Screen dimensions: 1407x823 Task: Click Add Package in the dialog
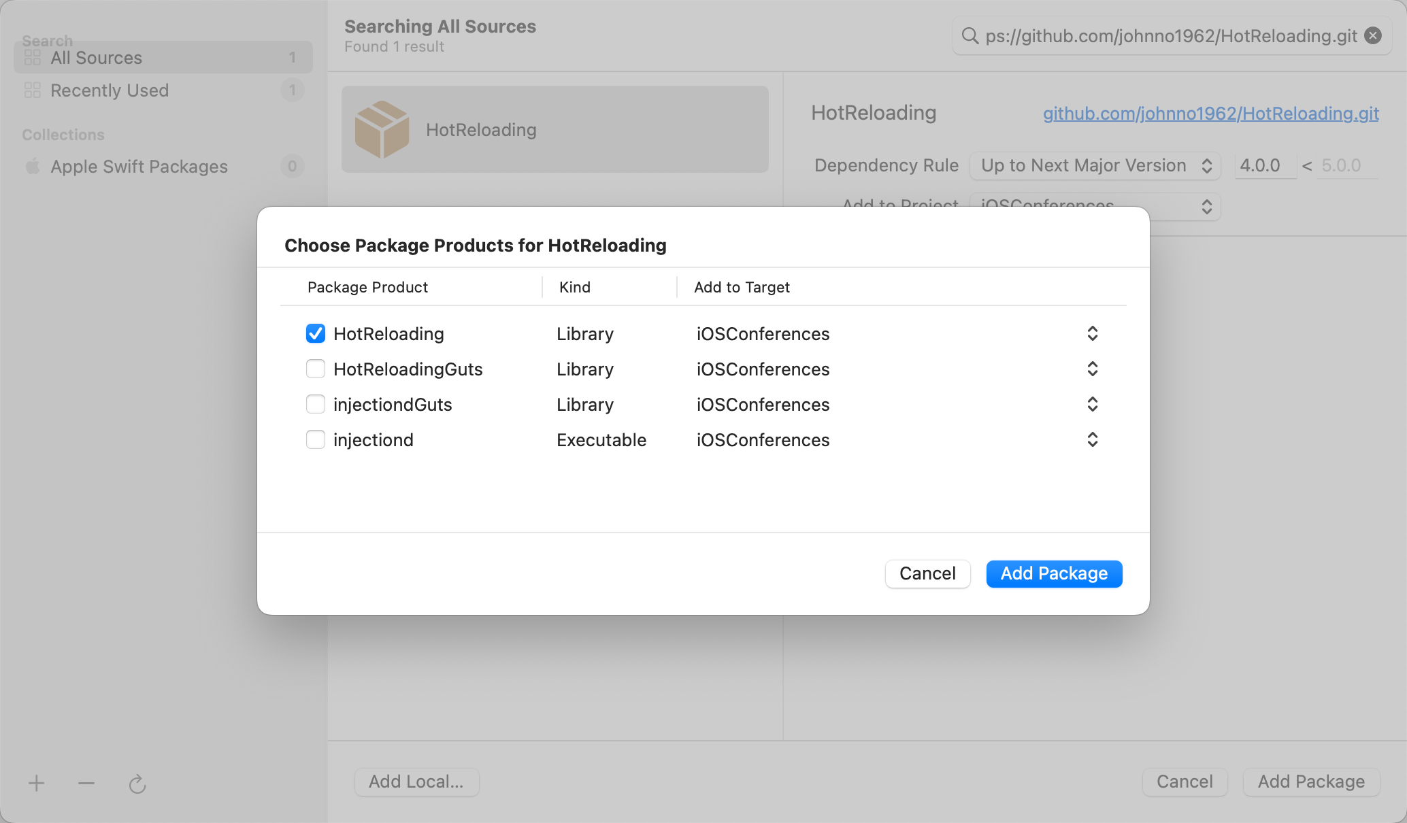(1054, 573)
